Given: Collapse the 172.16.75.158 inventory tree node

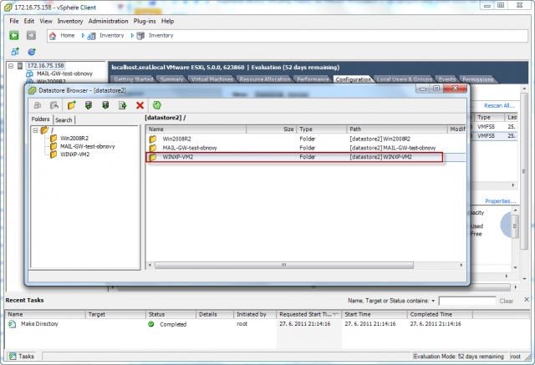Looking at the screenshot, I should click(x=11, y=66).
